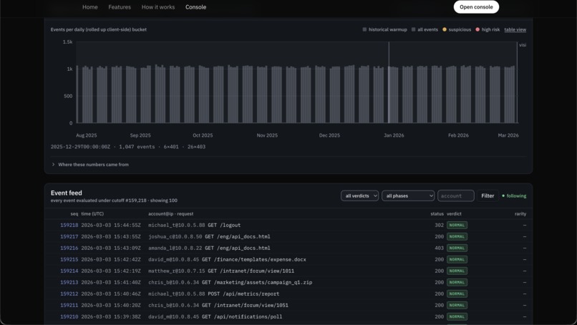Click status 302 on the /logout row

pyautogui.click(x=439, y=225)
